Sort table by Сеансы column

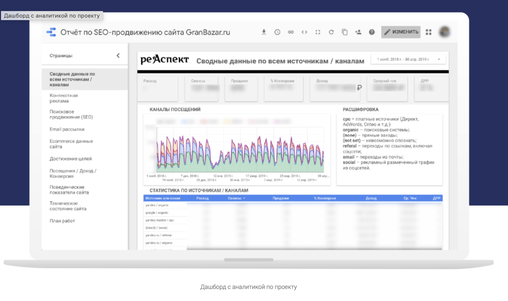click(x=236, y=198)
